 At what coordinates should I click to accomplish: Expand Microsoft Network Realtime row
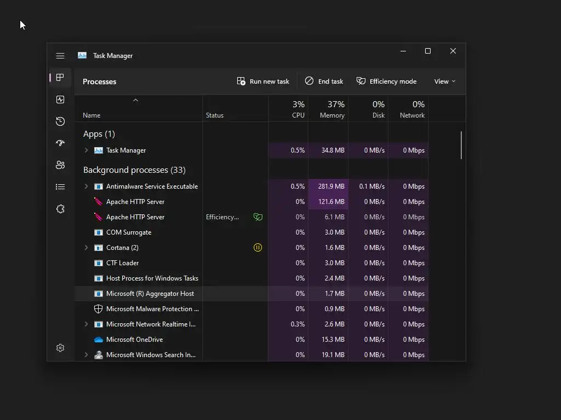[x=86, y=324]
